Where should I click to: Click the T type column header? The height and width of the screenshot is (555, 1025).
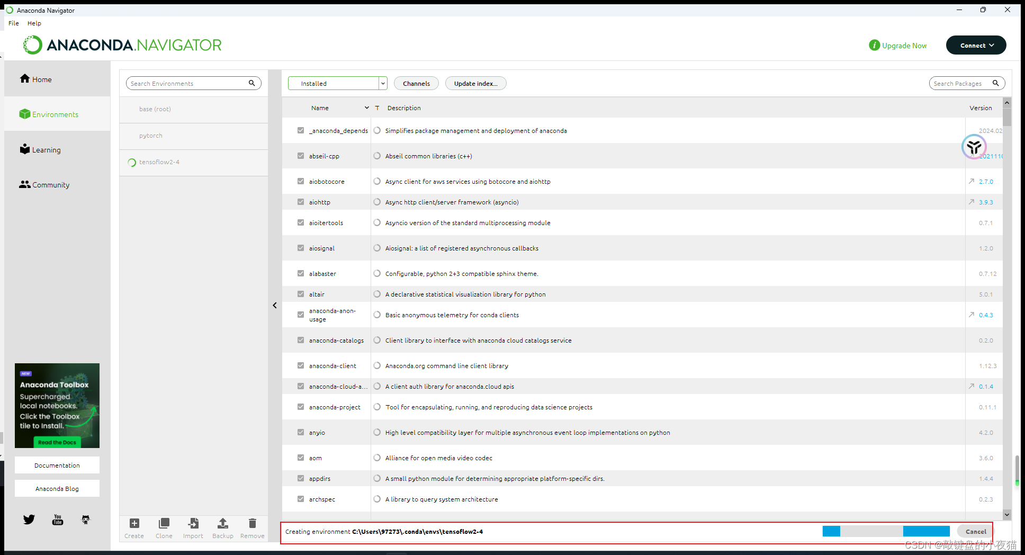(377, 108)
